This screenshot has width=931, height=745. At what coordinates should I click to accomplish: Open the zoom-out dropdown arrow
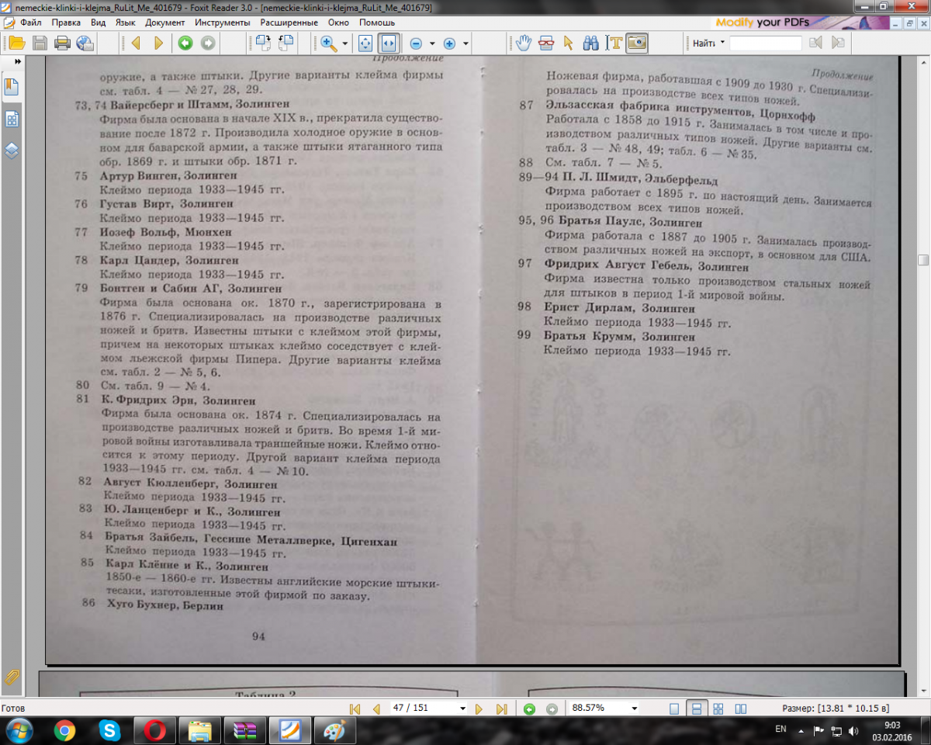pyautogui.click(x=431, y=43)
